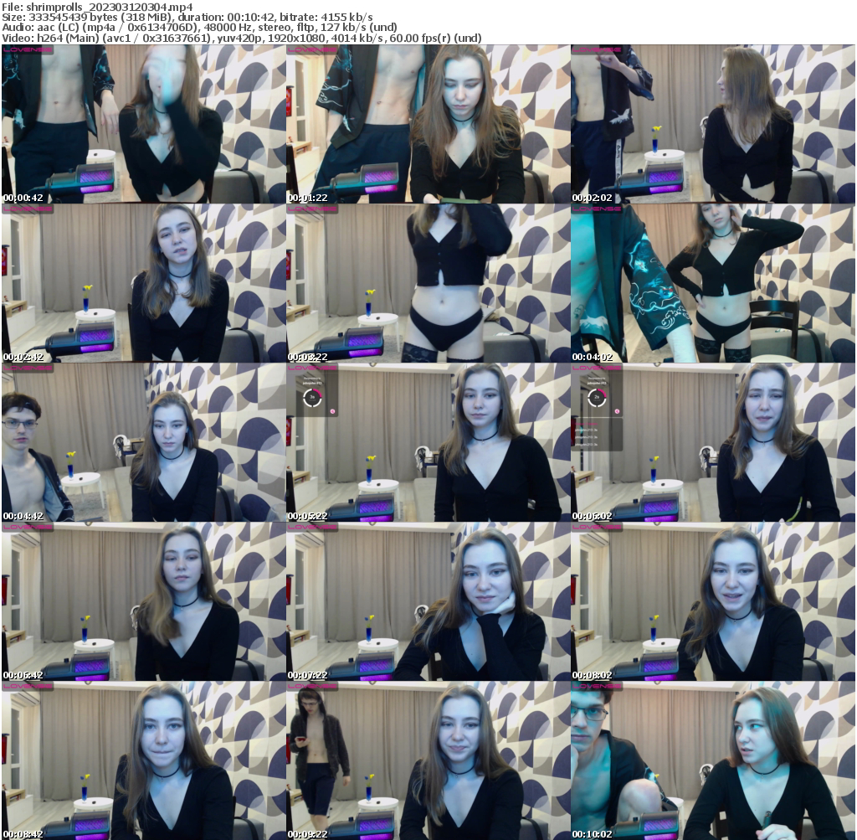Screen dimensions: 857x840
Task: Expand the video codec details line
Action: (x=243, y=37)
